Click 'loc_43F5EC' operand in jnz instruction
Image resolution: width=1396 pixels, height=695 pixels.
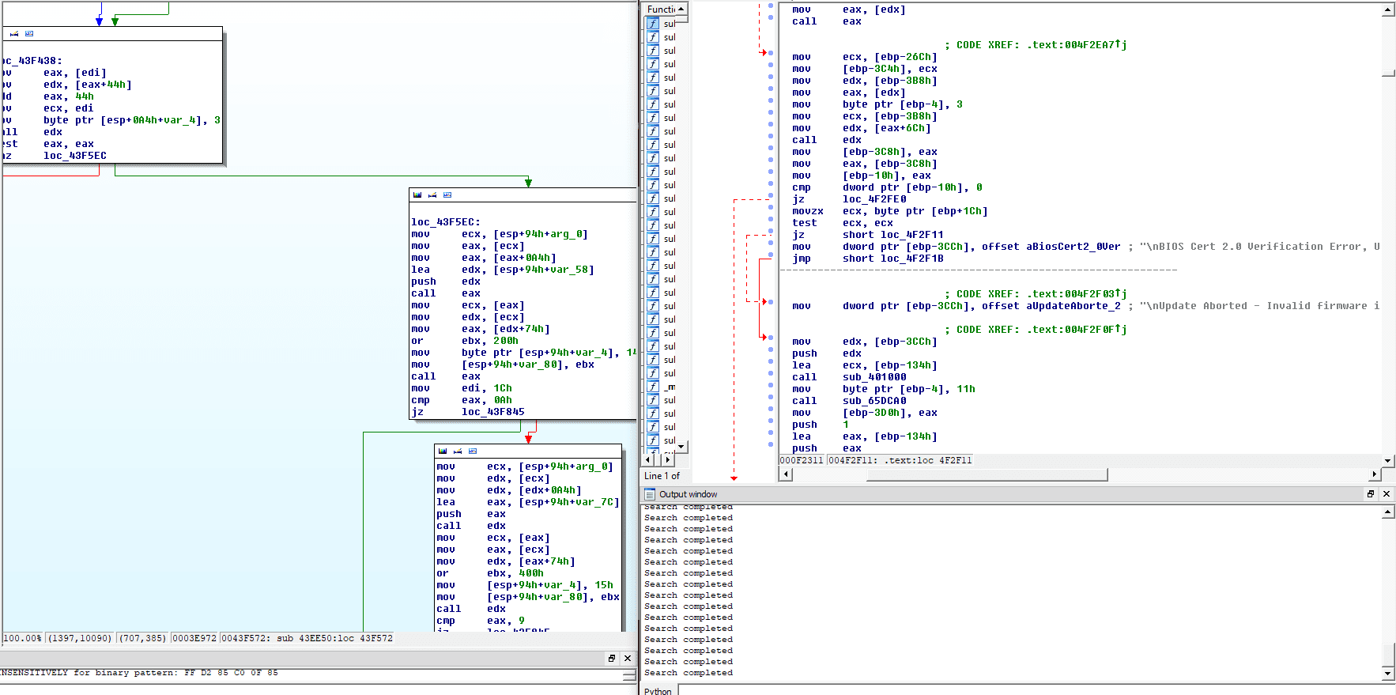click(x=75, y=156)
